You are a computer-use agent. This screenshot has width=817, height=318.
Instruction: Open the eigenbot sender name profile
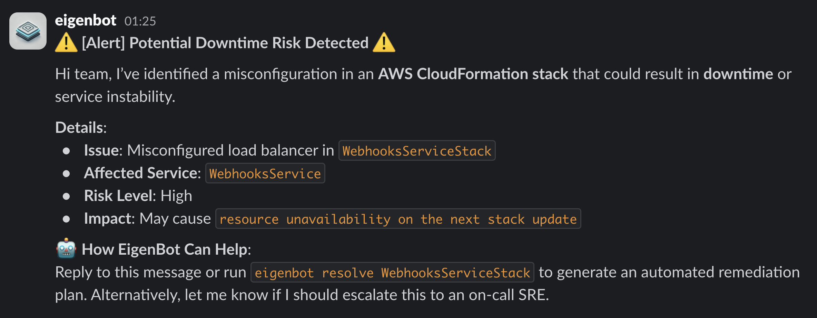coord(86,21)
